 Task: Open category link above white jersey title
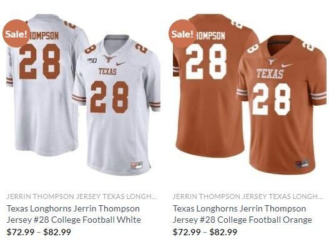coord(82,196)
